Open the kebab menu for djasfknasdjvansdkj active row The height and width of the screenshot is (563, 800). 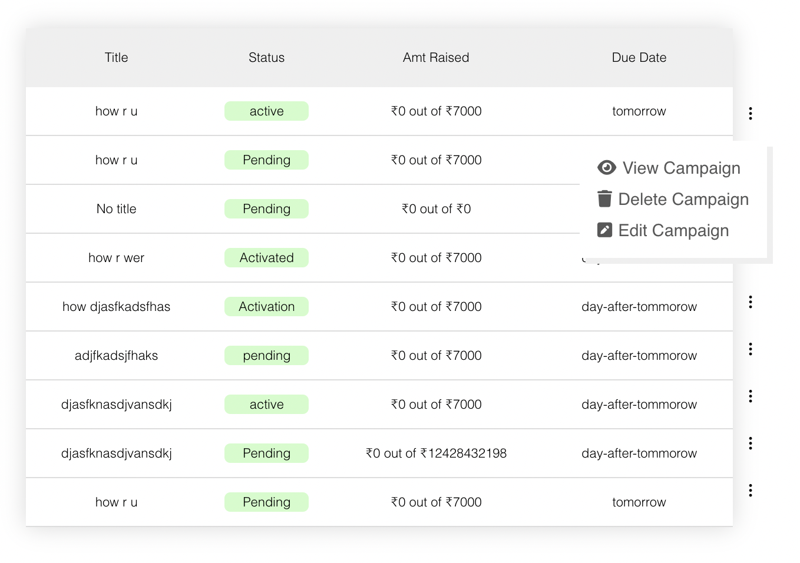point(750,396)
